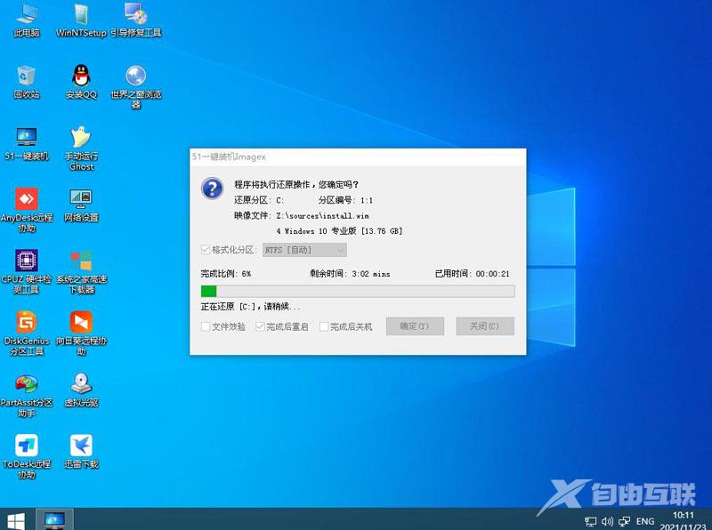
Task: Open the Windows Start menu
Action: (16, 520)
